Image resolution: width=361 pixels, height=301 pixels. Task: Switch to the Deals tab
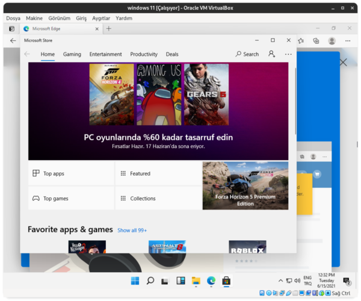pyautogui.click(x=172, y=54)
